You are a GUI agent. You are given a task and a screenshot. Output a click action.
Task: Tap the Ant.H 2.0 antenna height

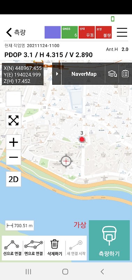(x=117, y=49)
